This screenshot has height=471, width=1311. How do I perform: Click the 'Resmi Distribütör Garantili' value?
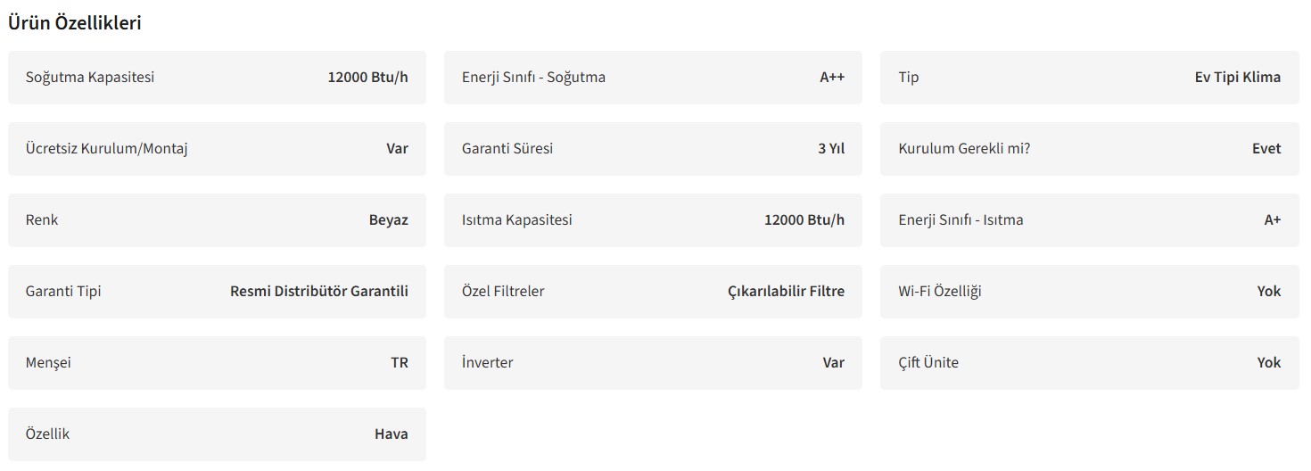(x=319, y=292)
